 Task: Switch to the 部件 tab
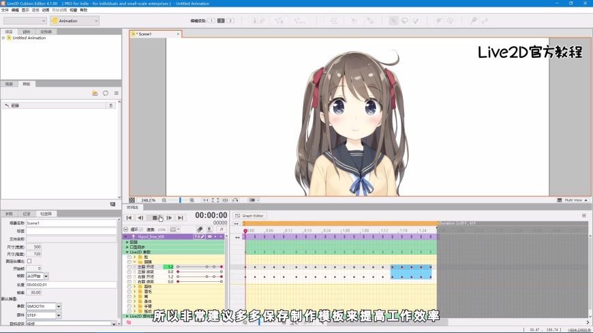(x=26, y=32)
